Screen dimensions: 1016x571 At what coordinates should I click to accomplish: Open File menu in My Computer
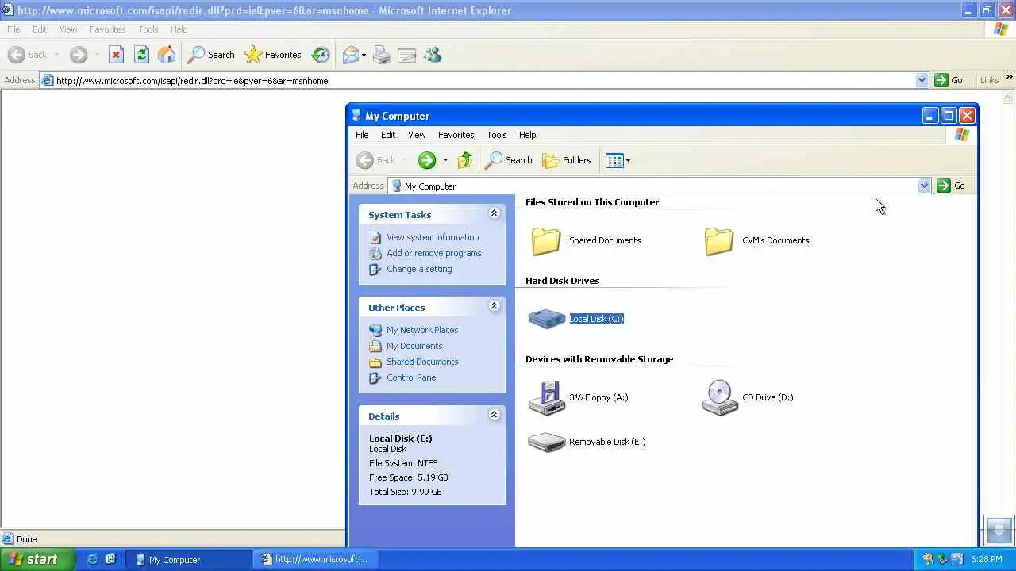pyautogui.click(x=362, y=135)
